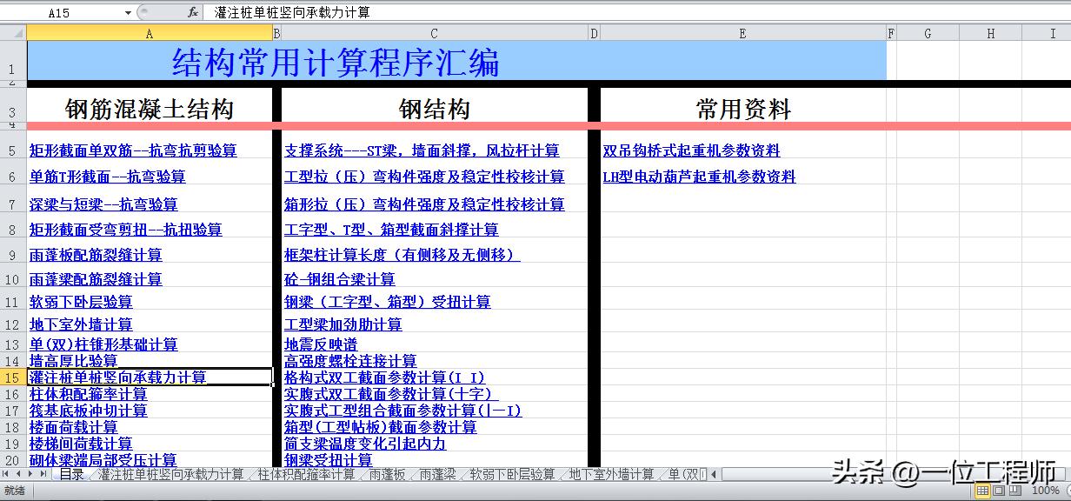The height and width of the screenshot is (501, 1071).
Task: Toggle Normal view in the status bar
Action: click(982, 491)
